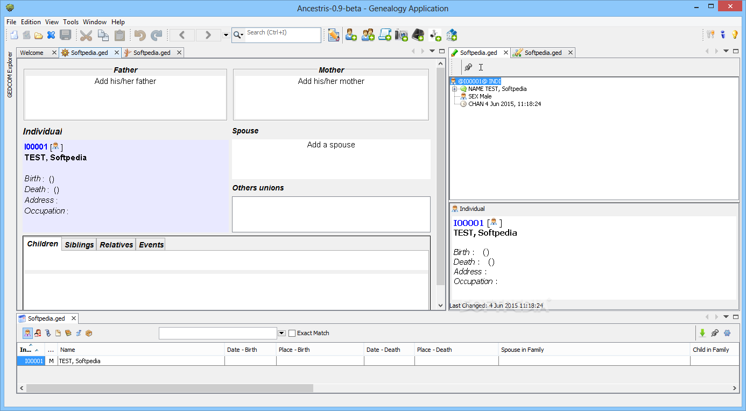Select the CHAN 4 Jun 2015 tree row
The height and width of the screenshot is (411, 746).
pos(501,104)
